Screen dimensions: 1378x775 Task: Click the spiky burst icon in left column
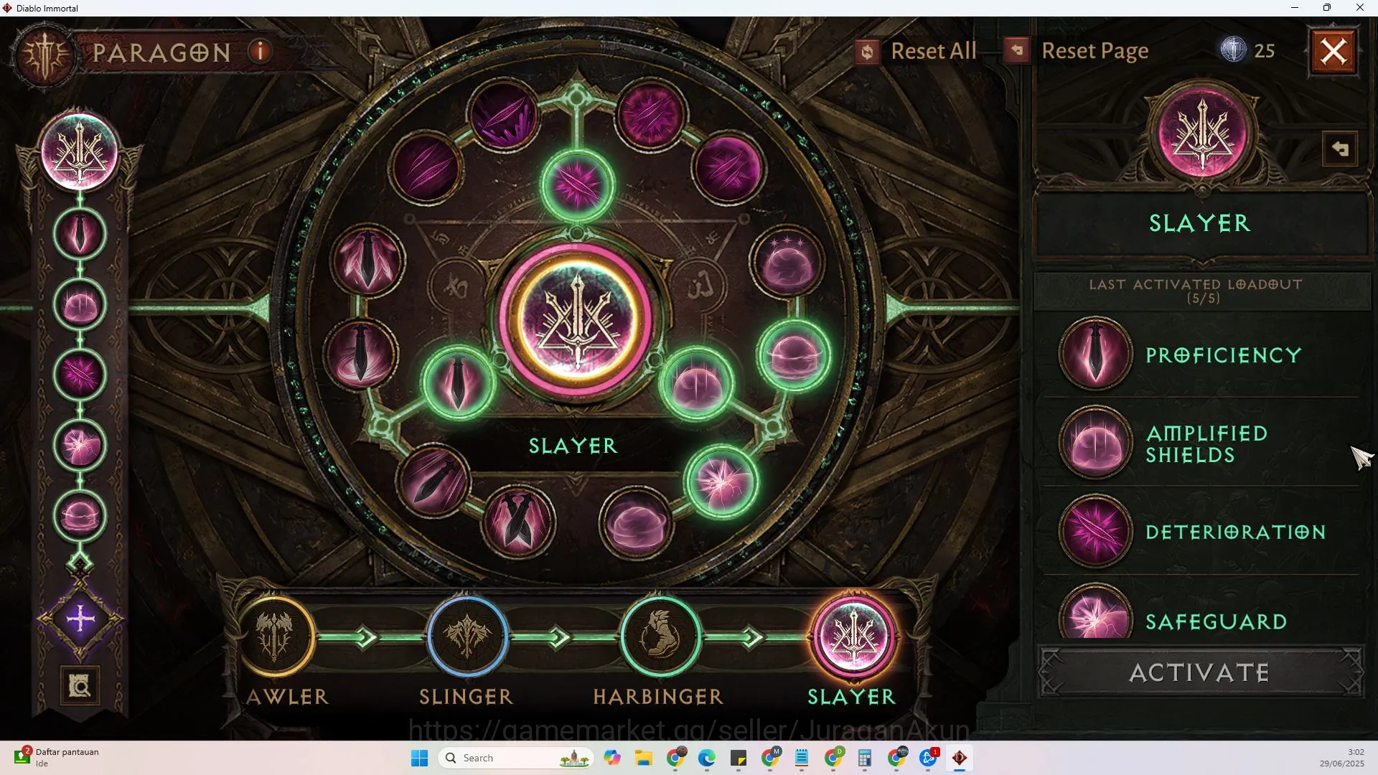80,375
